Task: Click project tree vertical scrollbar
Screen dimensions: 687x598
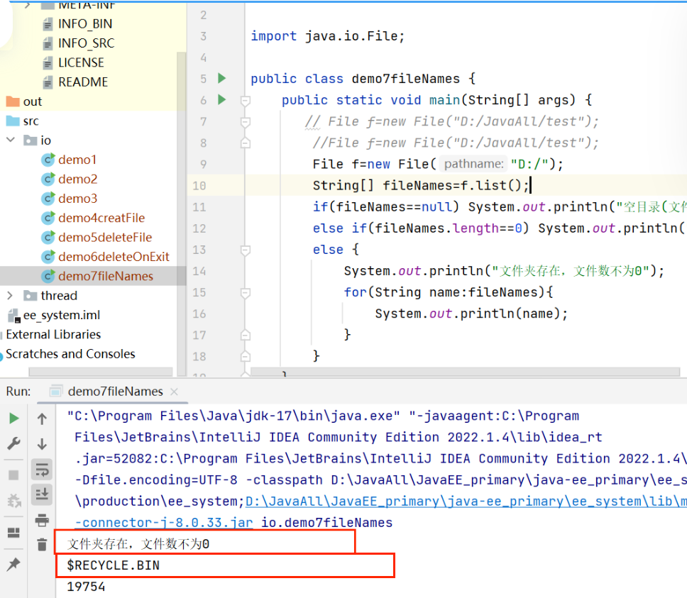Action: 182,214
